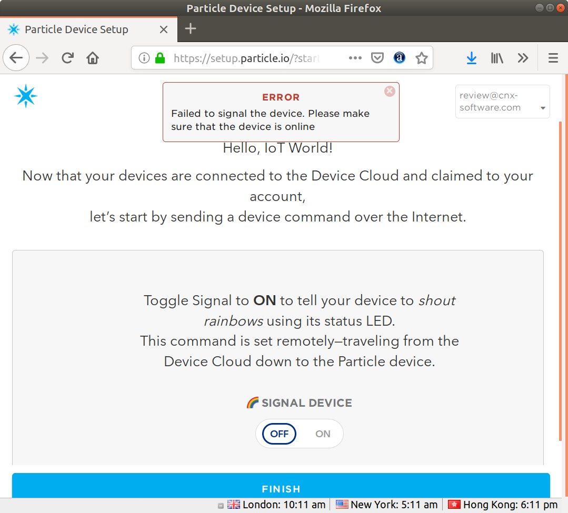Dismiss the error notification
This screenshot has width=568, height=513.
390,91
